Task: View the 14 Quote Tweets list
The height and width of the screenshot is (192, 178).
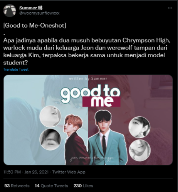Action: click(51, 186)
